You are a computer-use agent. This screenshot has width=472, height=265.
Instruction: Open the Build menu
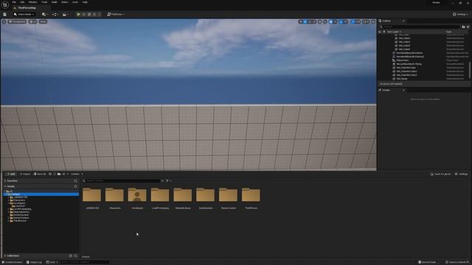[x=54, y=2]
